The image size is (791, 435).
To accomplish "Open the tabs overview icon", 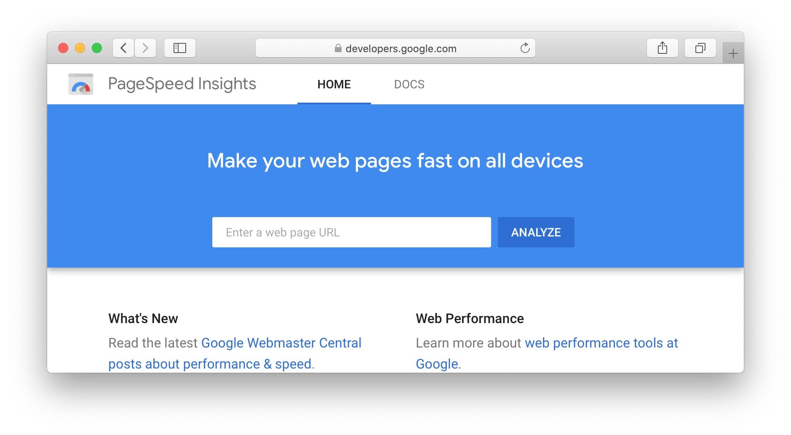I will tap(700, 48).
